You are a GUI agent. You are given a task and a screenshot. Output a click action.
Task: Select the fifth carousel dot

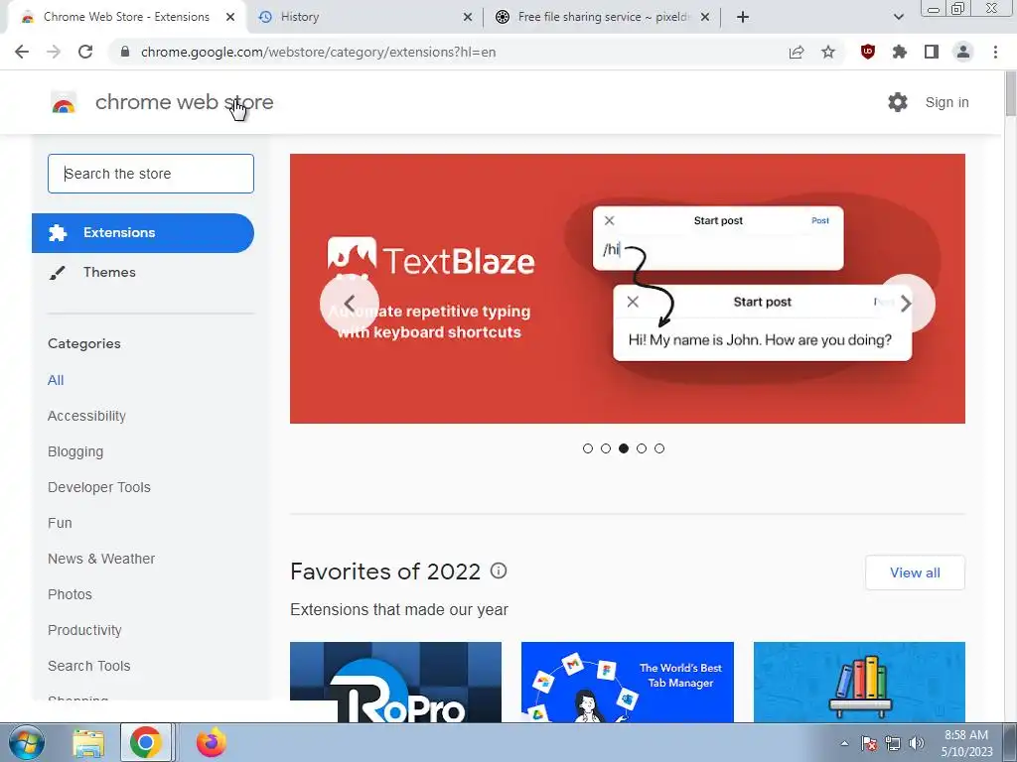click(659, 448)
